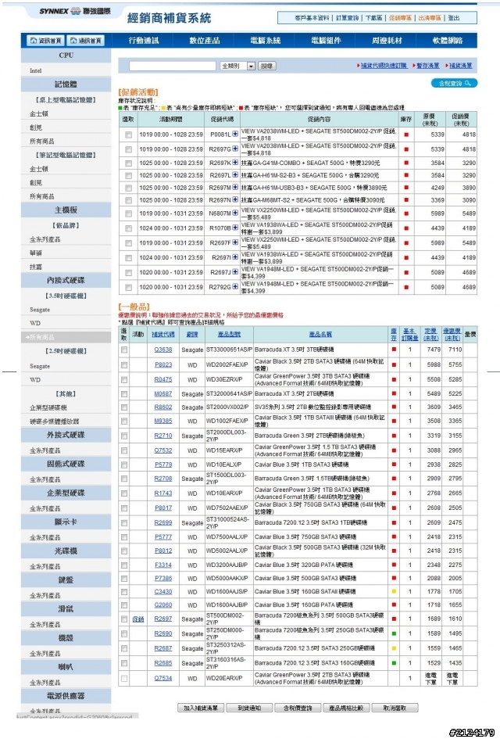
Task: Open the 暫存清單 link
Action: pos(427,66)
